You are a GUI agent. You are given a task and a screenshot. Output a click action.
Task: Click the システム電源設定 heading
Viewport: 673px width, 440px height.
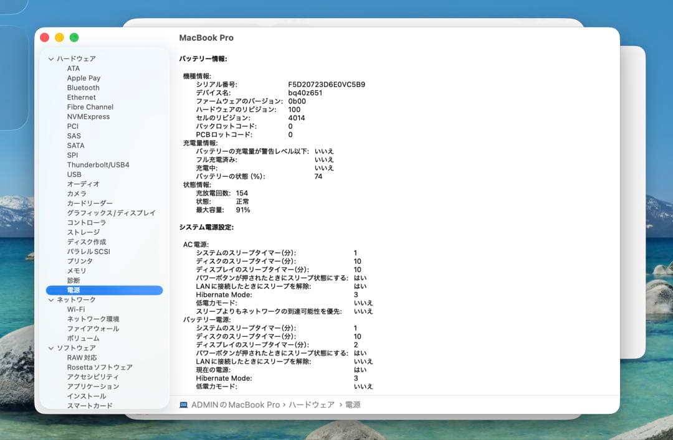point(206,227)
